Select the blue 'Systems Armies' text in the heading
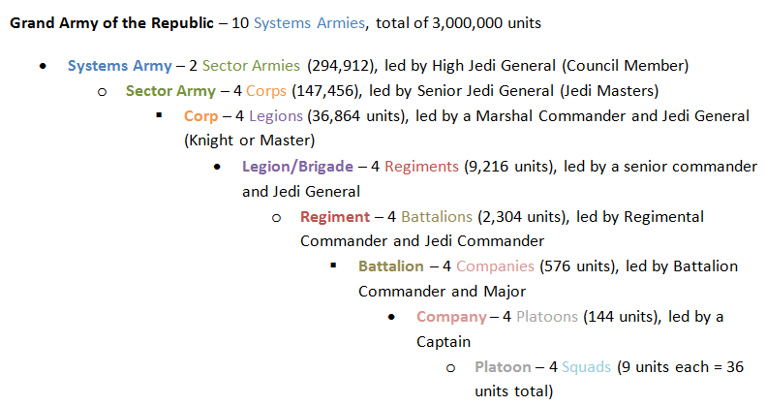The image size is (766, 406). tap(309, 23)
